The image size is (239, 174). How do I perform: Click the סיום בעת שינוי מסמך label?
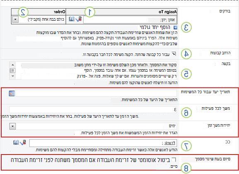(212, 159)
